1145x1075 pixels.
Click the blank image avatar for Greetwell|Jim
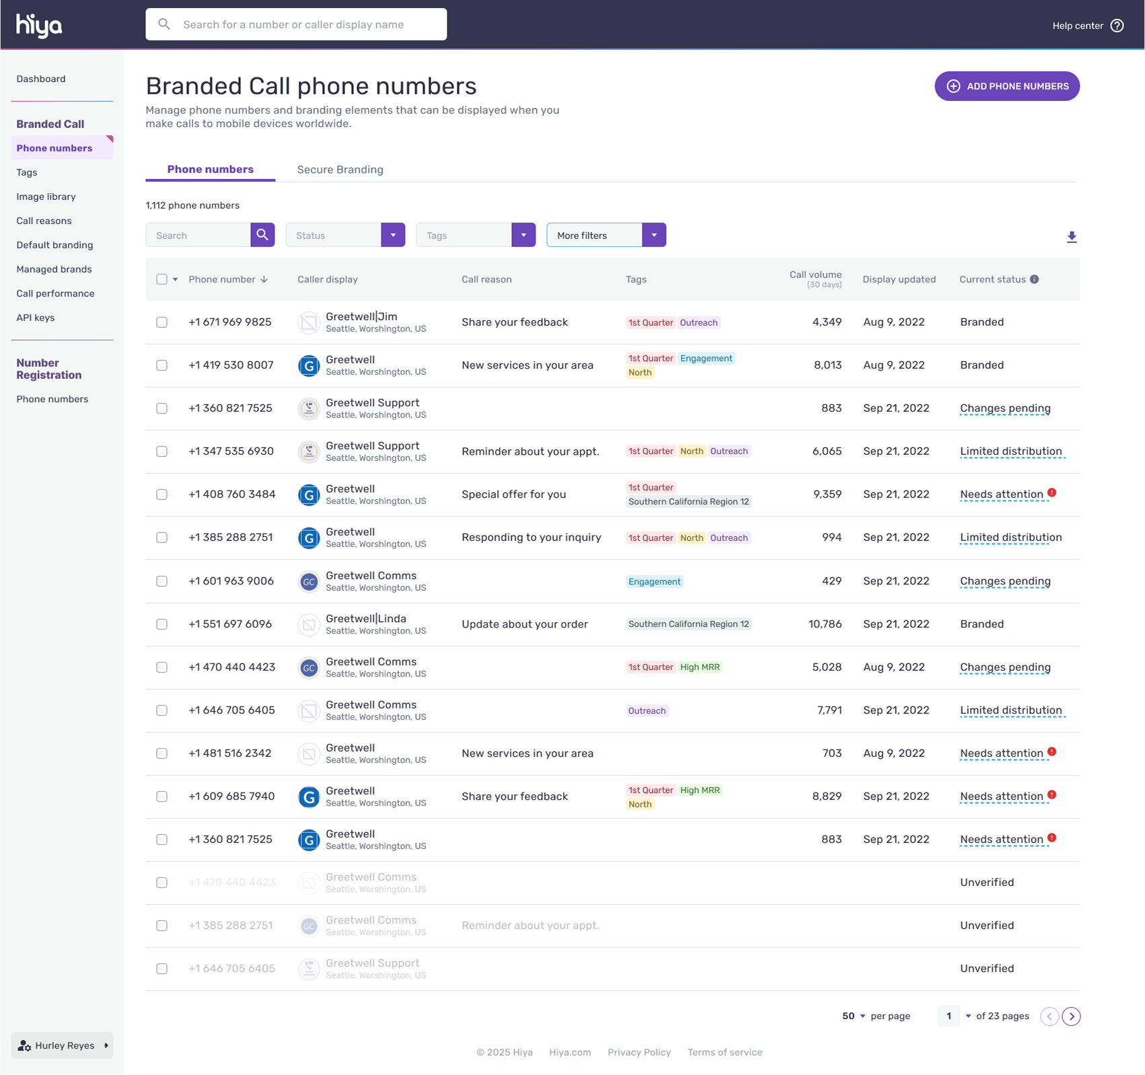pos(309,322)
